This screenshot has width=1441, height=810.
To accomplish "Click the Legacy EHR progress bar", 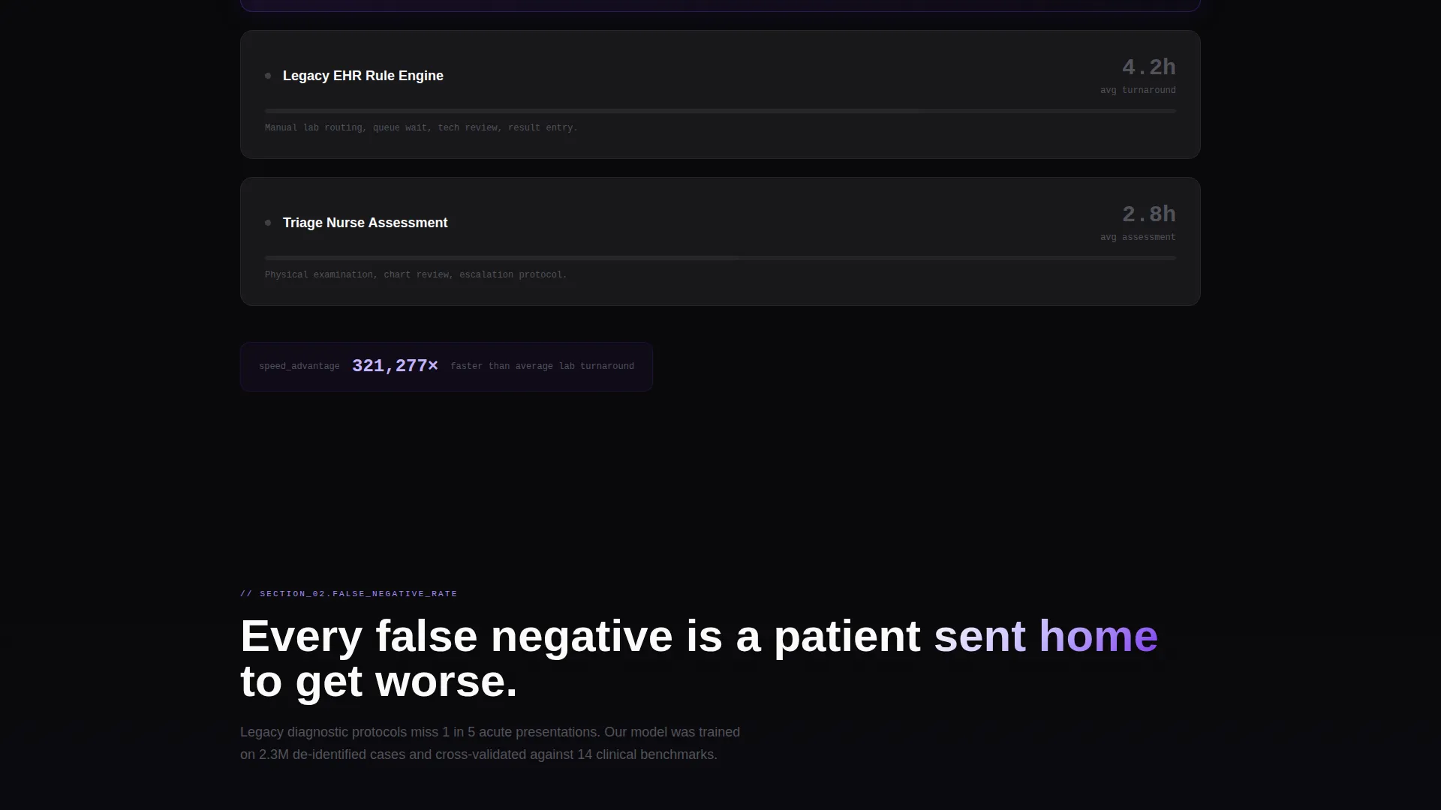I will click(x=720, y=111).
